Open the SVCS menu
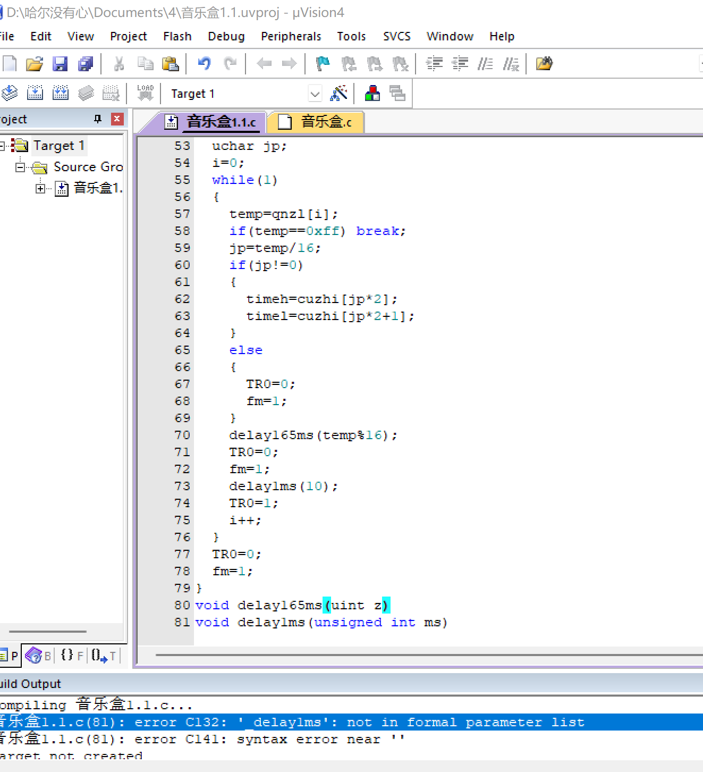This screenshot has height=772, width=703. [x=397, y=36]
